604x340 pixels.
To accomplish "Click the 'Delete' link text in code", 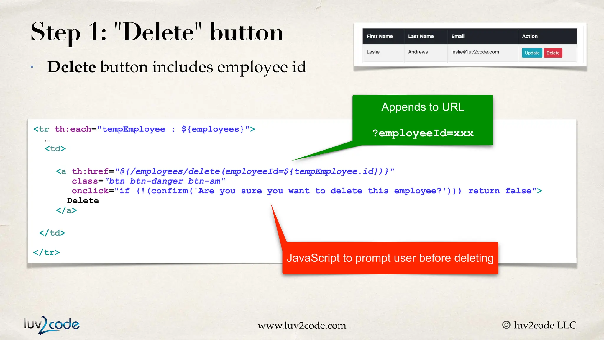I will (x=83, y=201).
